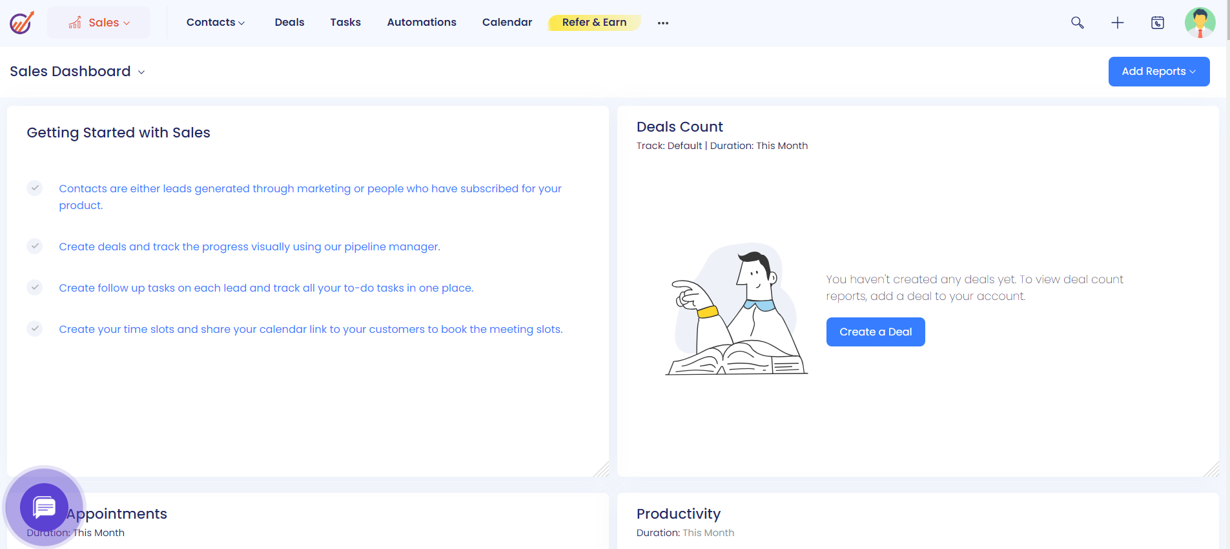The height and width of the screenshot is (549, 1230).
Task: Check the follow up tasks step checkmark
Action: pyautogui.click(x=35, y=287)
